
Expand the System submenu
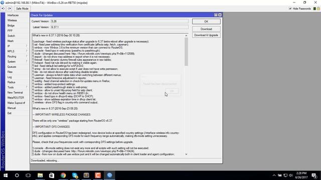pyautogui.click(x=18, y=61)
